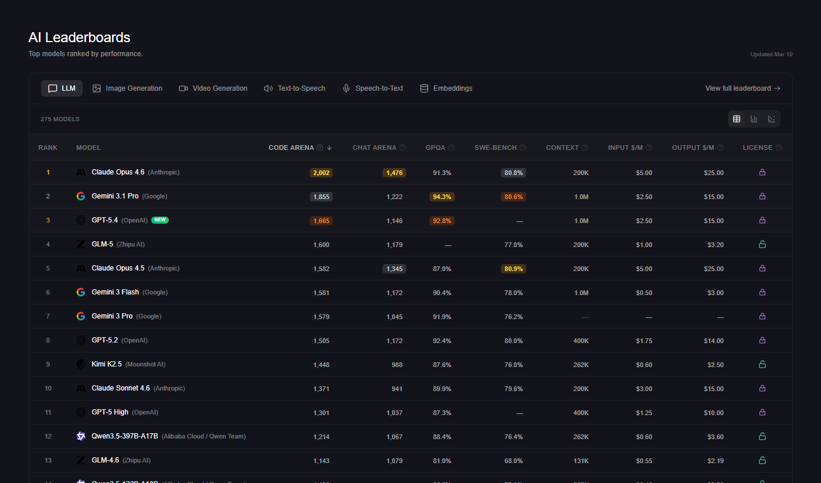Click the 2,002 Code Arena score badge
This screenshot has width=821, height=483.
pos(321,173)
